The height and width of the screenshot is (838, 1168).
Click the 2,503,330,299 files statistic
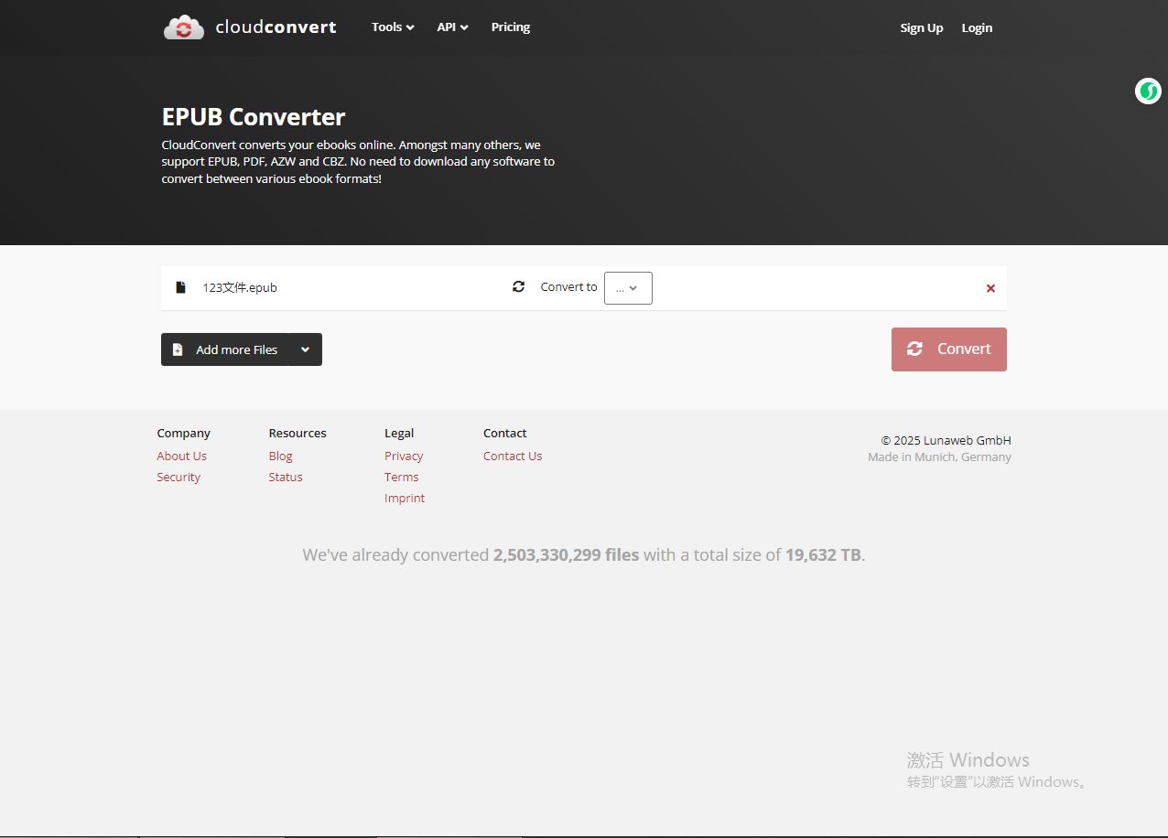coord(566,554)
